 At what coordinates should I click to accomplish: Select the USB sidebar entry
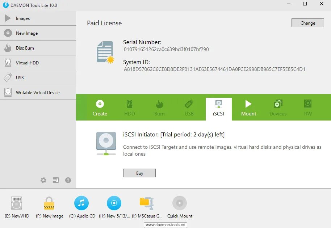coord(38,77)
